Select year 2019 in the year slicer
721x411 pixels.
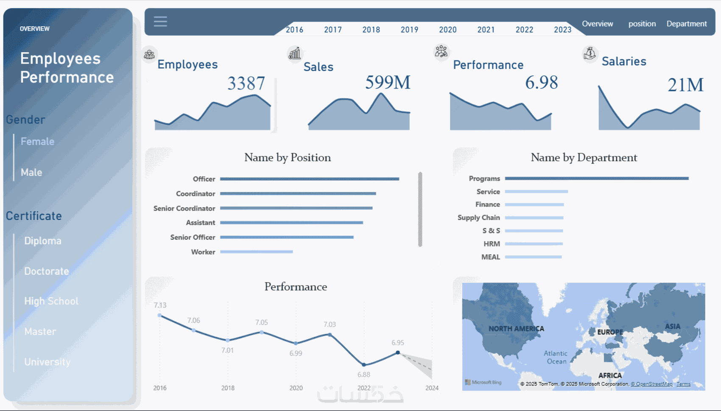pyautogui.click(x=409, y=30)
